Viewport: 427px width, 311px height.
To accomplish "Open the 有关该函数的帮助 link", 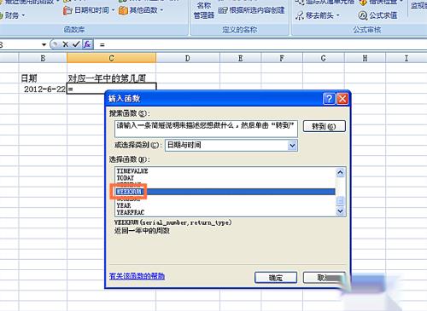I will click(x=137, y=276).
